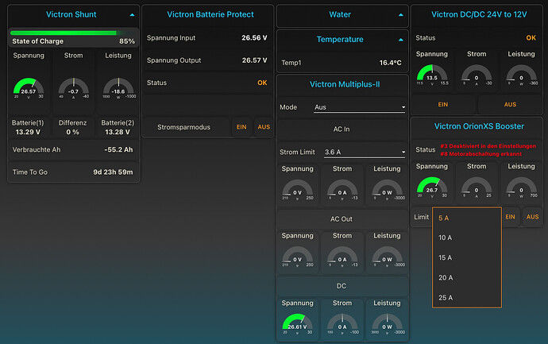Turn Stromsparmodus off with AUS

(264, 127)
